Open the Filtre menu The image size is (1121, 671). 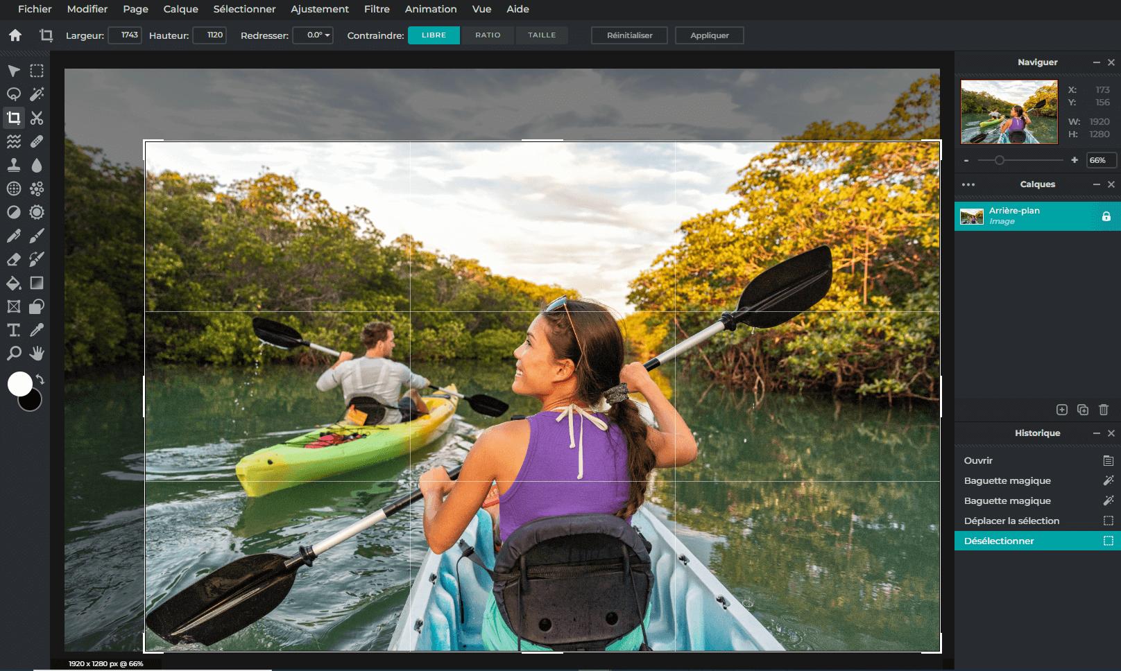coord(377,9)
